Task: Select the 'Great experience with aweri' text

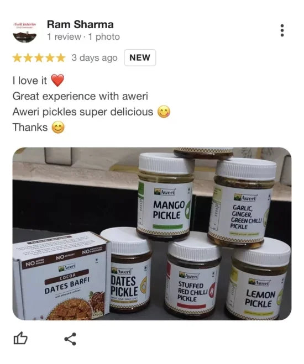Action: coord(80,96)
